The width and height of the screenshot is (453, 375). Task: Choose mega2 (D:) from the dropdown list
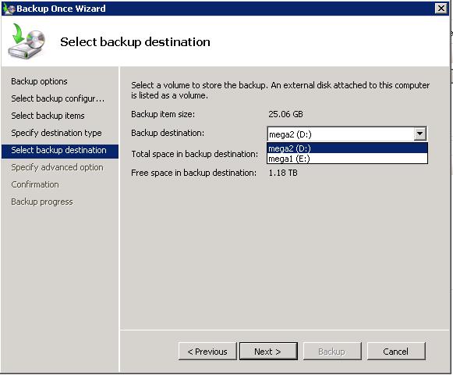coord(347,148)
